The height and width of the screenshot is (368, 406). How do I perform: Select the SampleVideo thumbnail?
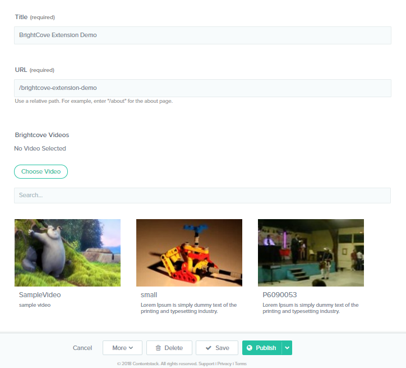(x=68, y=253)
